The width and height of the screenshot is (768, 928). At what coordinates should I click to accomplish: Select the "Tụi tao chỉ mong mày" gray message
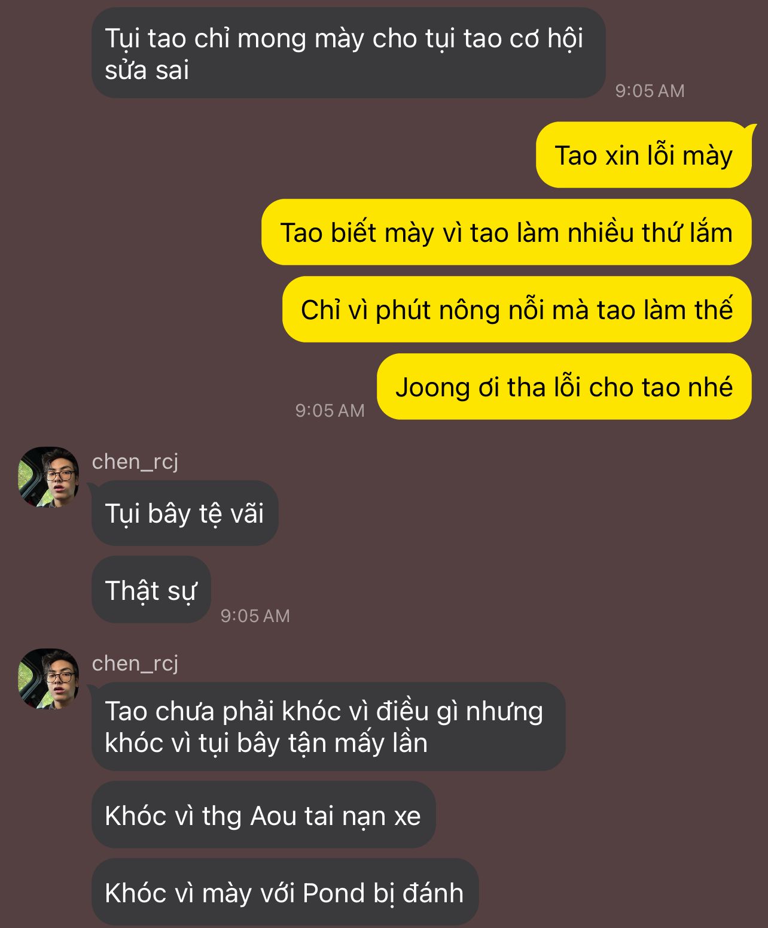pyautogui.click(x=349, y=53)
